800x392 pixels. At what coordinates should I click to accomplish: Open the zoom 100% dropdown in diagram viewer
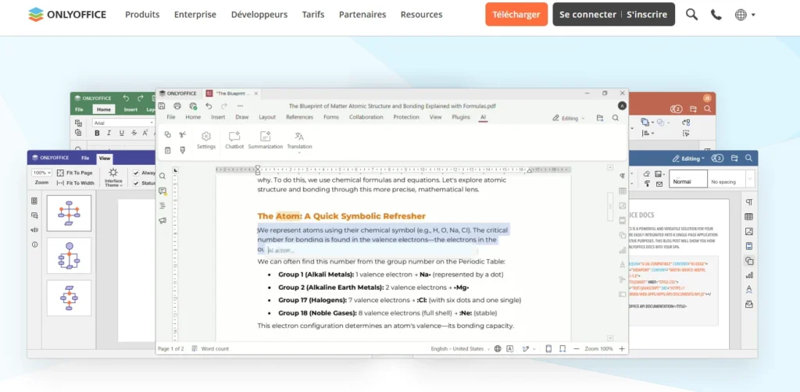click(x=42, y=173)
